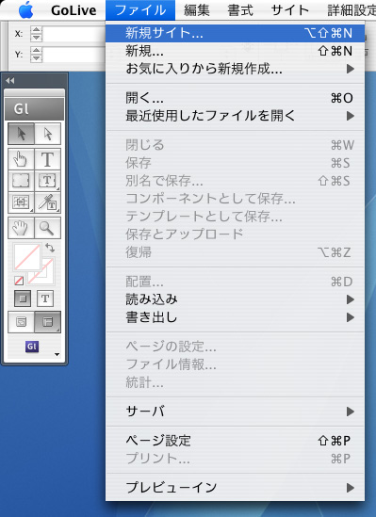The height and width of the screenshot is (517, 376).
Task: Open the 書式 menu
Action: coord(240,10)
